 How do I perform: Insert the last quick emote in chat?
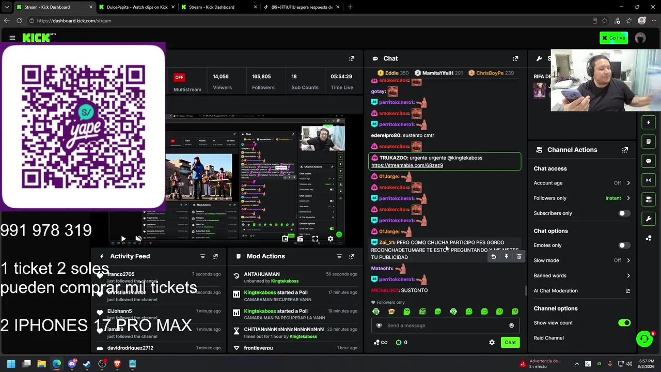click(515, 312)
